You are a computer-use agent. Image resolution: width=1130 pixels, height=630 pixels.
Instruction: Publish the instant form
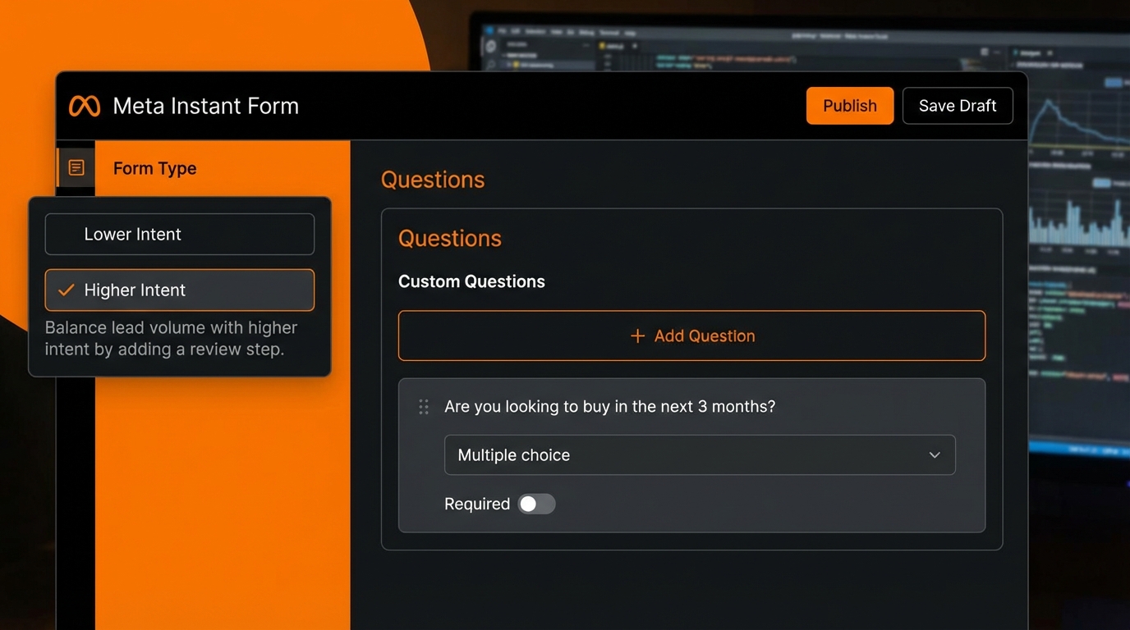tap(849, 106)
